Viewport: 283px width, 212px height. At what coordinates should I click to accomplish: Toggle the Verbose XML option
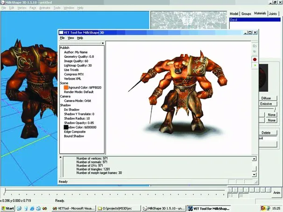click(x=72, y=79)
